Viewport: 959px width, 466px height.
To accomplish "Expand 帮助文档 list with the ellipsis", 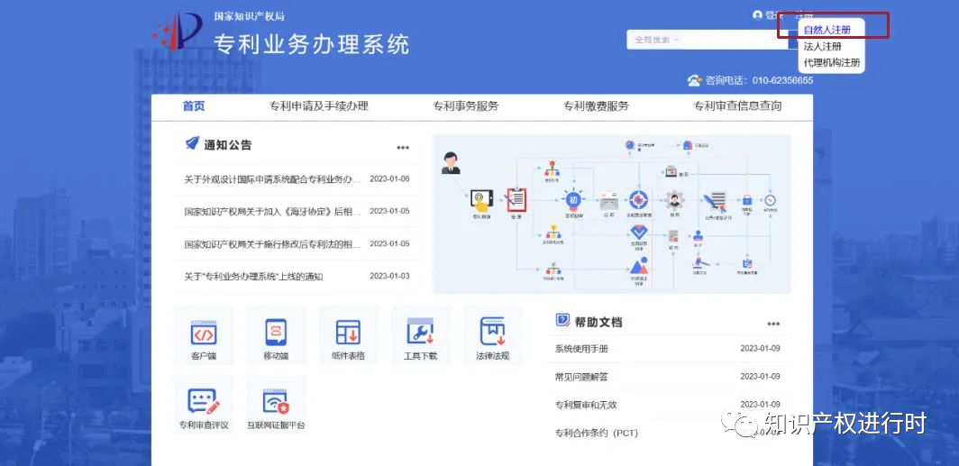I will 773,324.
